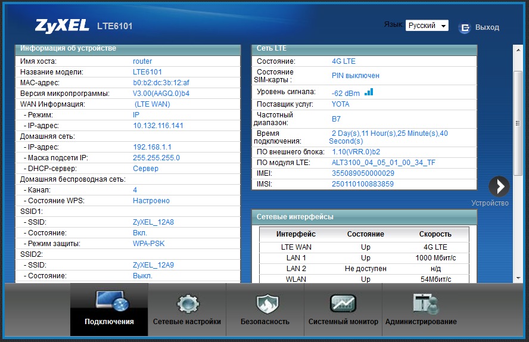Click LAN 2 state Не доступен
Image resolution: width=529 pixels, height=342 pixels.
(x=365, y=269)
